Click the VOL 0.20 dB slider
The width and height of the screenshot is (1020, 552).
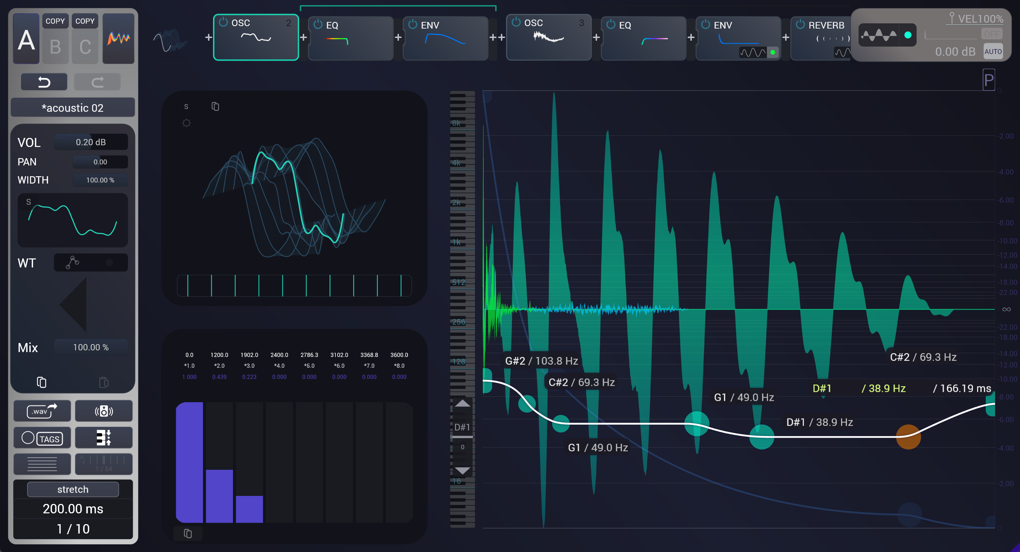pyautogui.click(x=91, y=142)
